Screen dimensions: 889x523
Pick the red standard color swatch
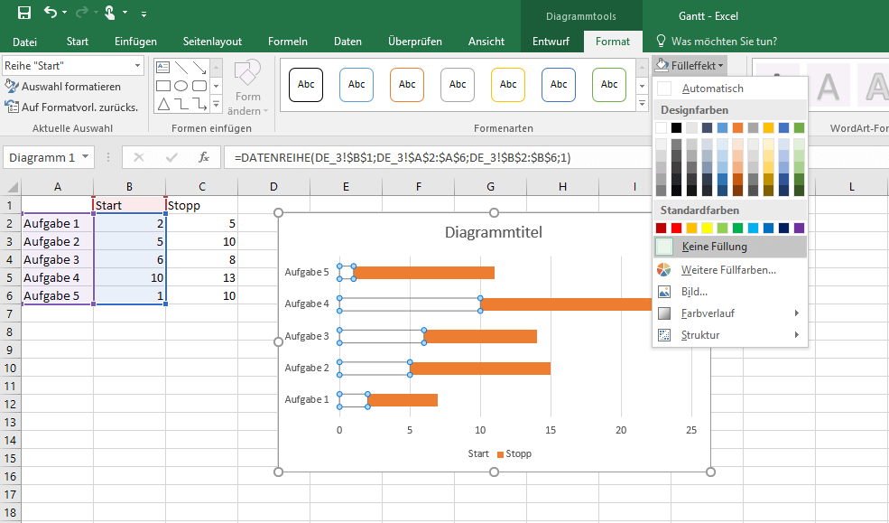[676, 228]
